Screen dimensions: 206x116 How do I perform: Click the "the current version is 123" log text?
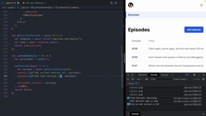[x=145, y=104]
